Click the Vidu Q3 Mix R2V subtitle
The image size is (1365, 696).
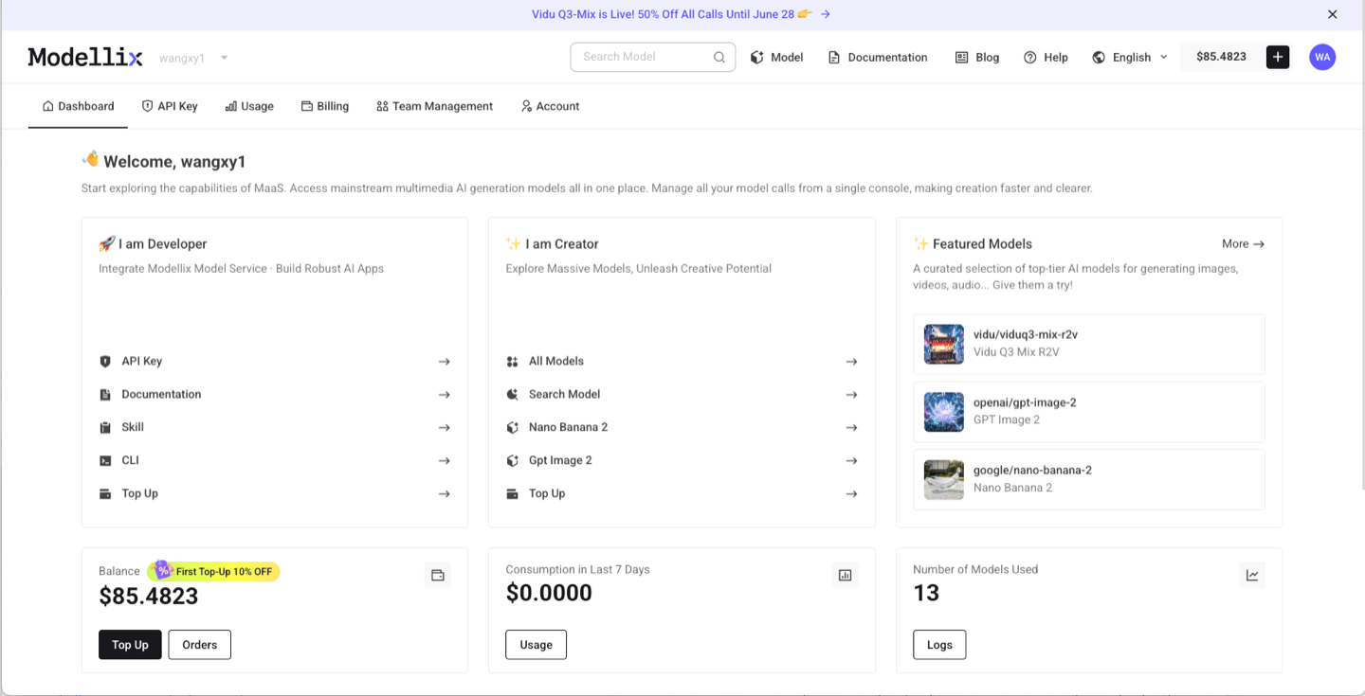coord(1016,352)
